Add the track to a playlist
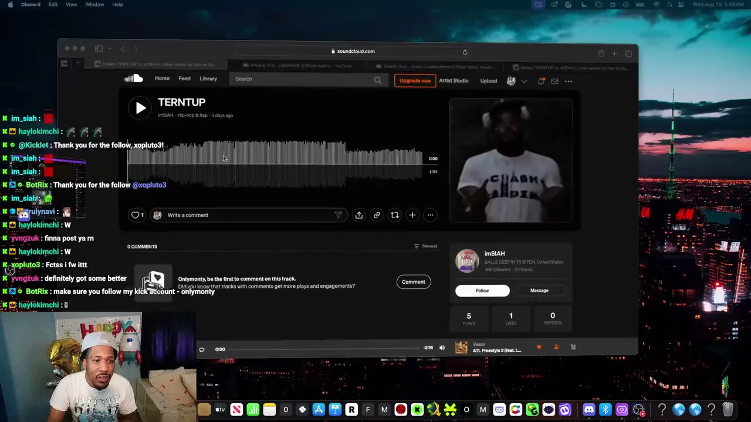The height and width of the screenshot is (422, 751). point(412,215)
